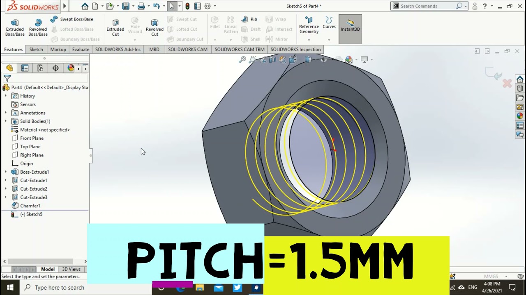Expand the Undo dropdown arrow
The height and width of the screenshot is (295, 526).
tap(163, 6)
